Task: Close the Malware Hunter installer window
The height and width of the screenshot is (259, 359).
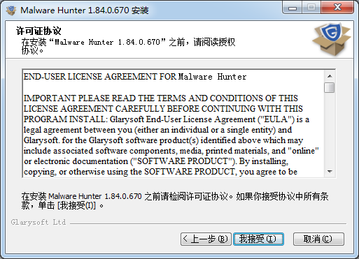Action: [337, 8]
